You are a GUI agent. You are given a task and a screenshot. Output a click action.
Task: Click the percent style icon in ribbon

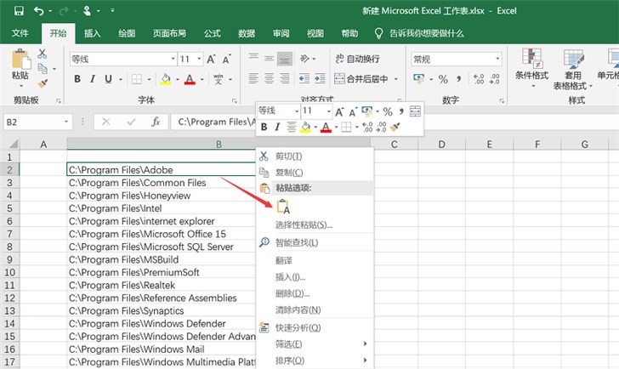pos(443,79)
